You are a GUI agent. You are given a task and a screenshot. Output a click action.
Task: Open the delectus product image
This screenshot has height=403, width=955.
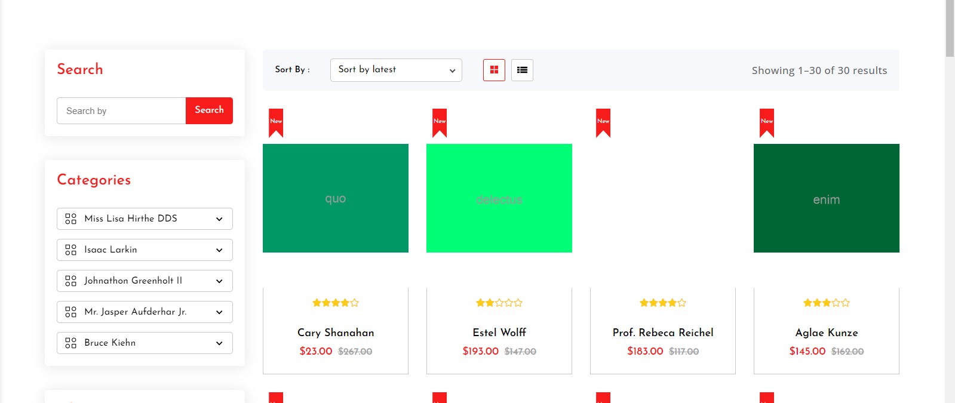(x=499, y=198)
